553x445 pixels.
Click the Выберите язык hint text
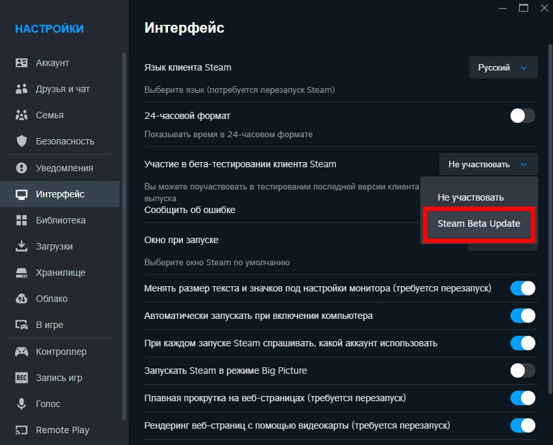tap(239, 90)
